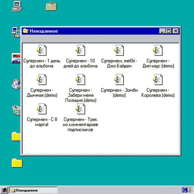This screenshot has width=194, height=194.
Task: Open the Windows Start menu button
Action: [x=4, y=190]
